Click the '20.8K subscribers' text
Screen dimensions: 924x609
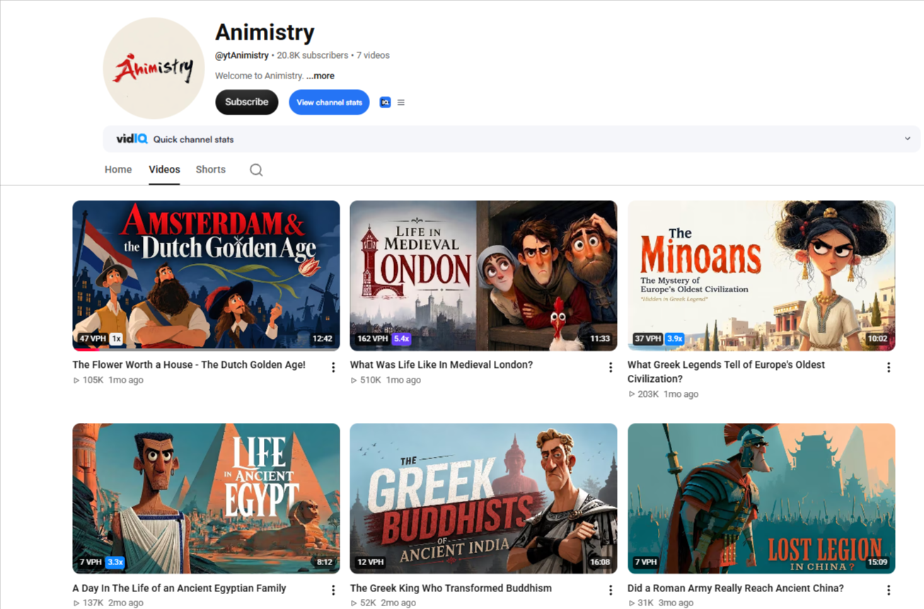pos(313,55)
